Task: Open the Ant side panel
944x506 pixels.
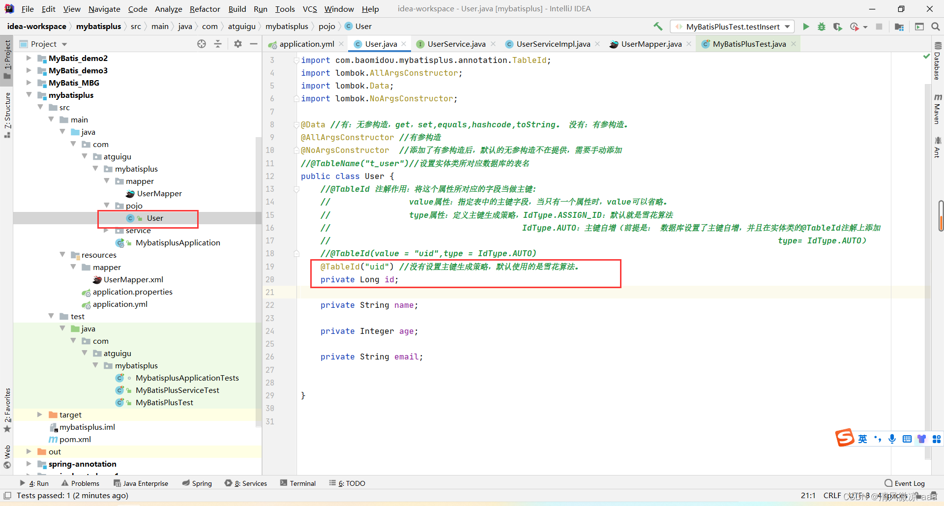Action: point(938,147)
